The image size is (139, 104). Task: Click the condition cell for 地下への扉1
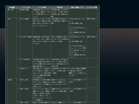click(59, 83)
